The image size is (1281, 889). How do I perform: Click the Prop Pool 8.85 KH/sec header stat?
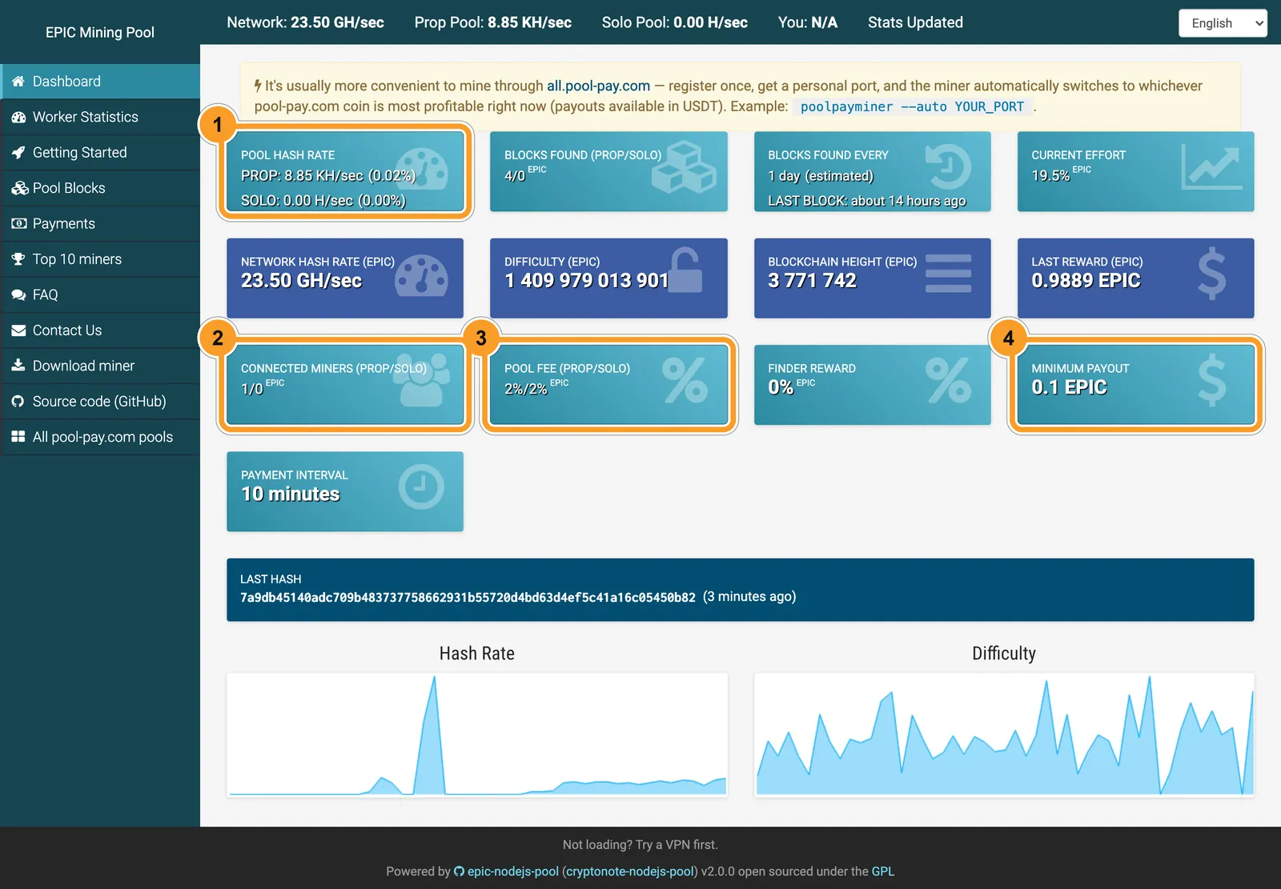point(493,22)
